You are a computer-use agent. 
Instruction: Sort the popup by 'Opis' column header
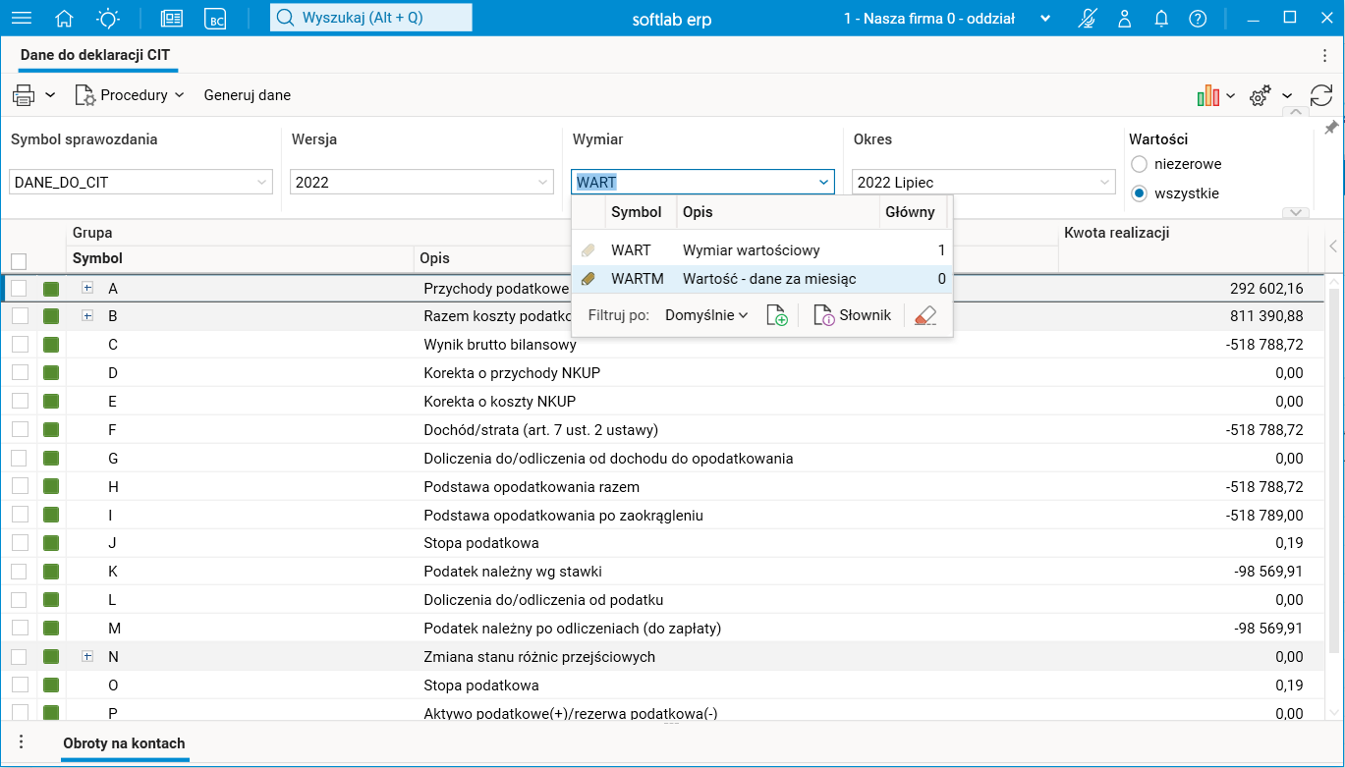777,212
